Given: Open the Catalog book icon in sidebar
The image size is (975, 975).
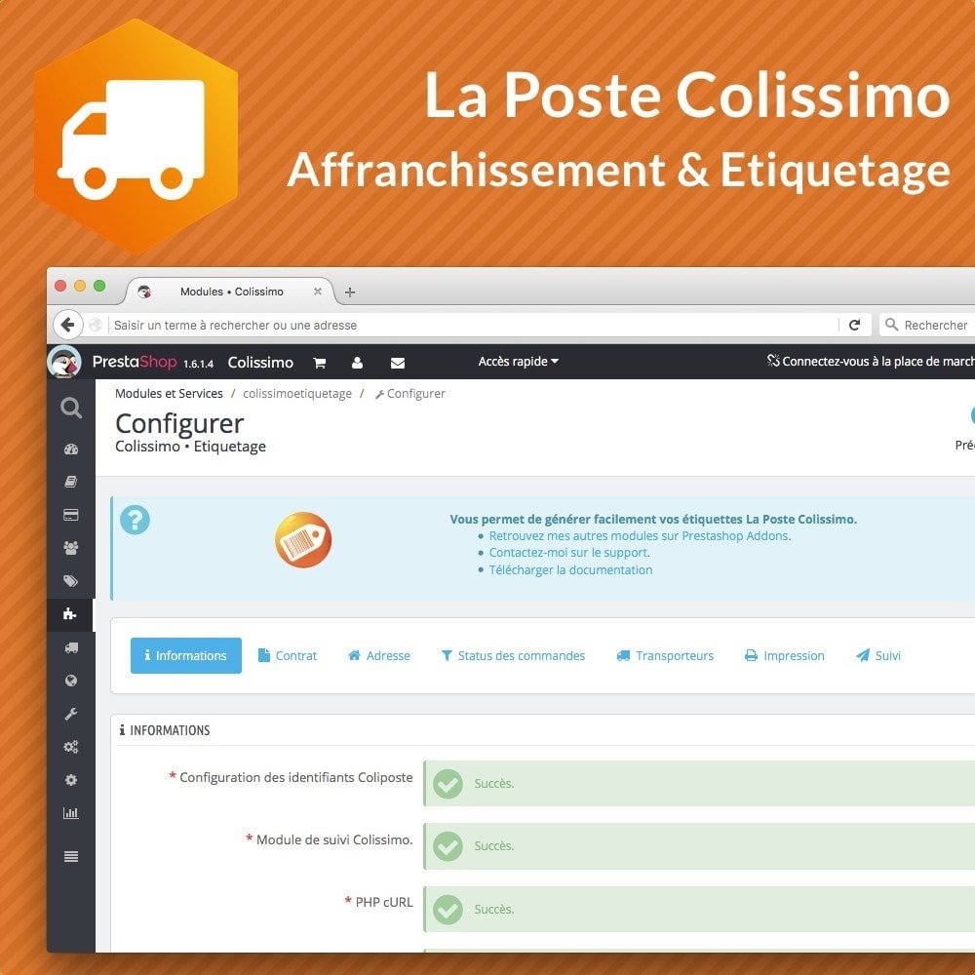Looking at the screenshot, I should pyautogui.click(x=71, y=482).
